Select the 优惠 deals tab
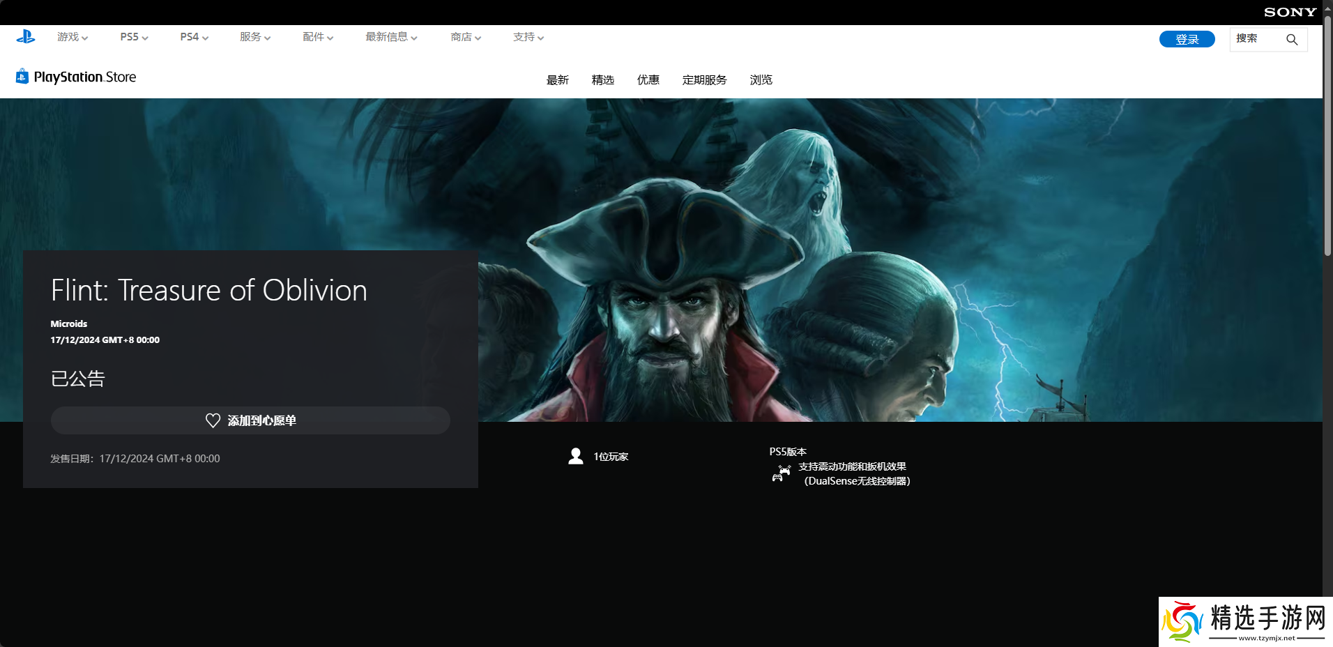The width and height of the screenshot is (1333, 647). point(648,80)
